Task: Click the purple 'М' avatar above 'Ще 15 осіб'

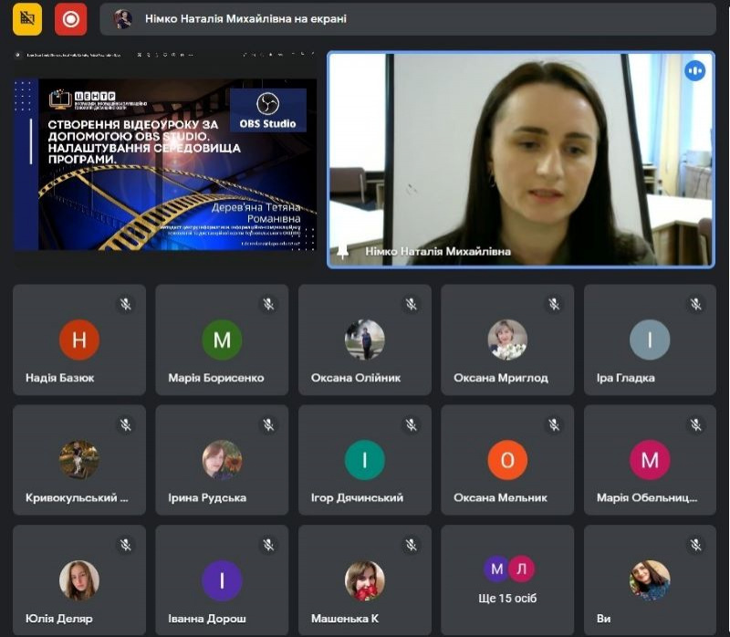Action: [496, 569]
